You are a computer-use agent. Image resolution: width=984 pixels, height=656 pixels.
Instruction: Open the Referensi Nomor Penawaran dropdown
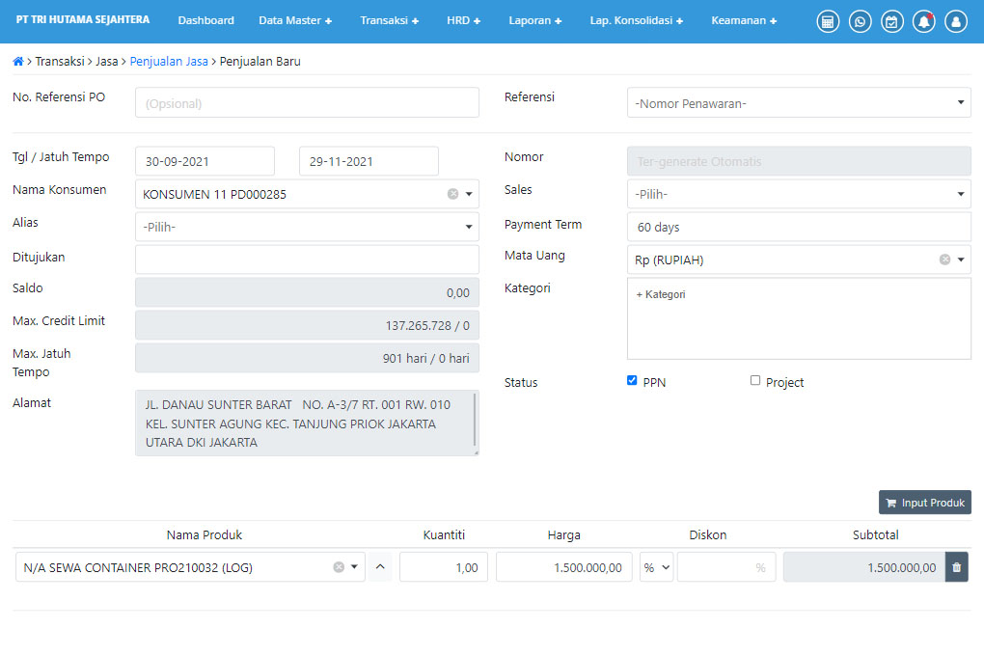point(799,102)
